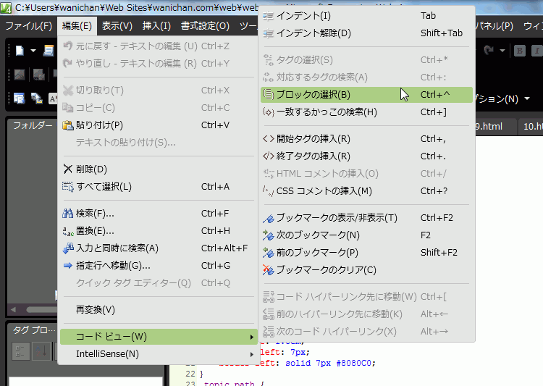This screenshot has height=386, width=543.
Task: Click the Clear Bookmarks (ブックマークのクリア) icon
Action: [269, 270]
